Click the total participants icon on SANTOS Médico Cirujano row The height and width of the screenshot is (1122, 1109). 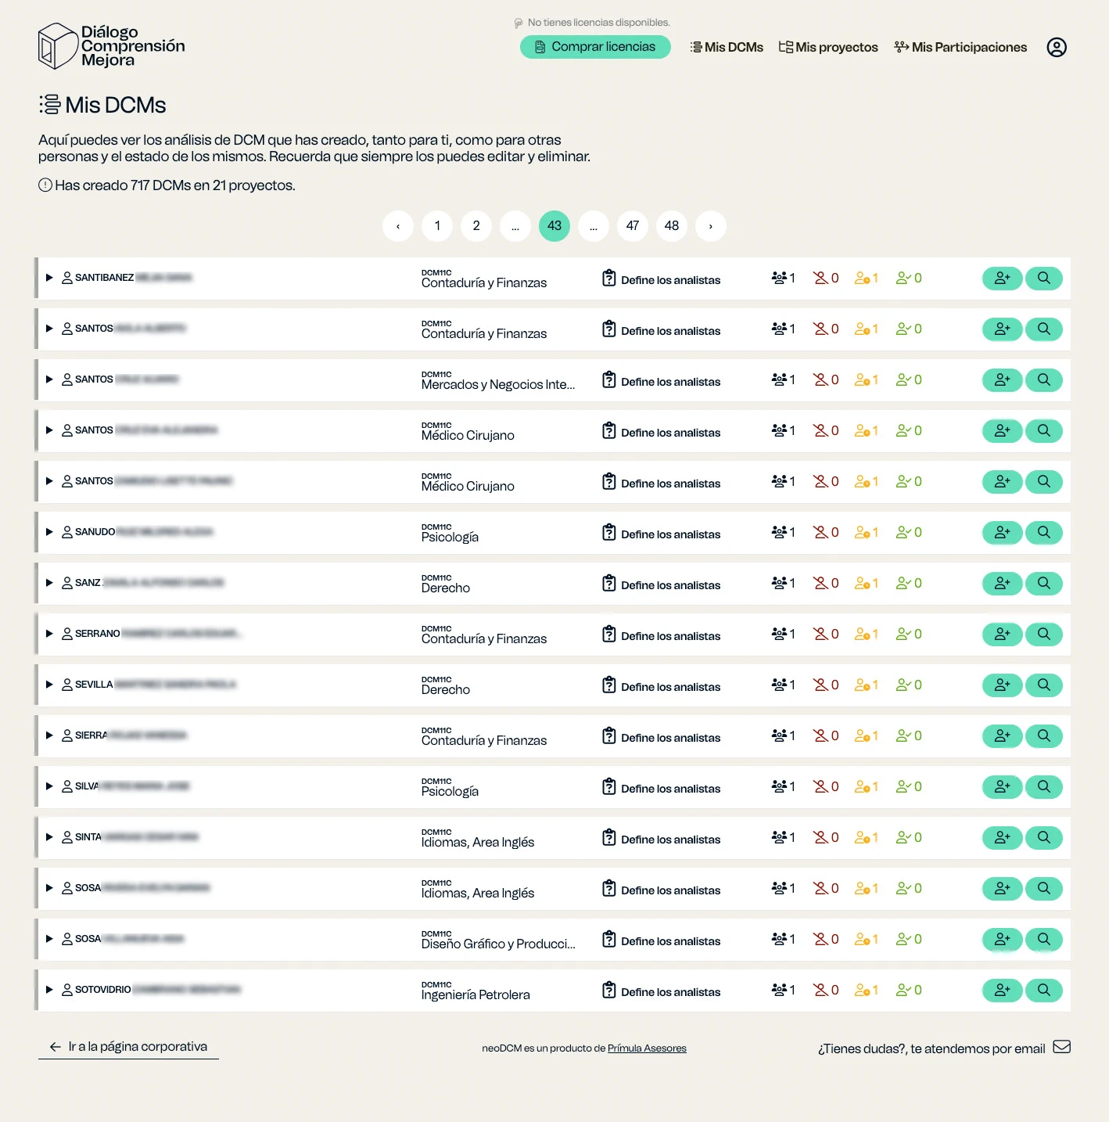point(779,430)
